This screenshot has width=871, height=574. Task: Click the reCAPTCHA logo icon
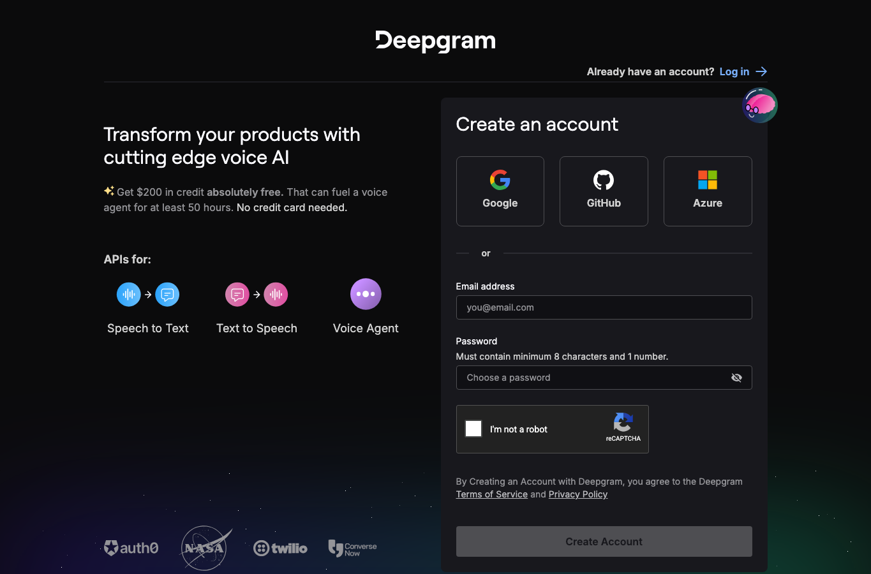tap(623, 422)
